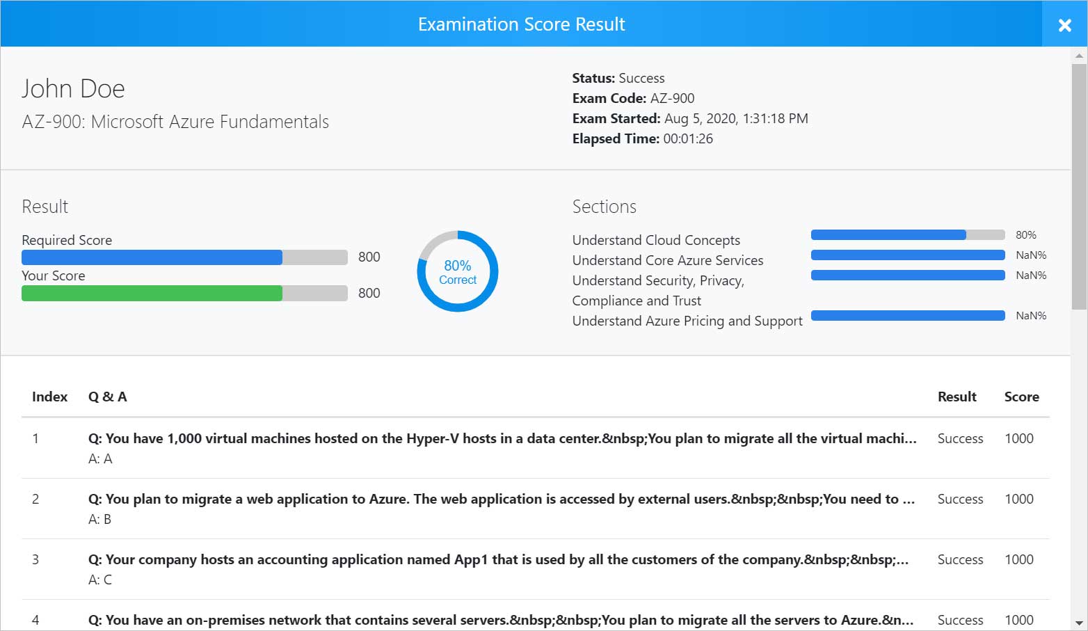Click index number 3 in the table
The width and height of the screenshot is (1088, 631).
(x=35, y=559)
